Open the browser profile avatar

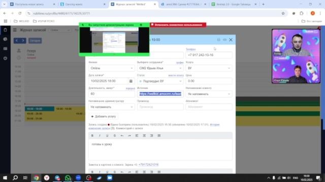(313, 14)
